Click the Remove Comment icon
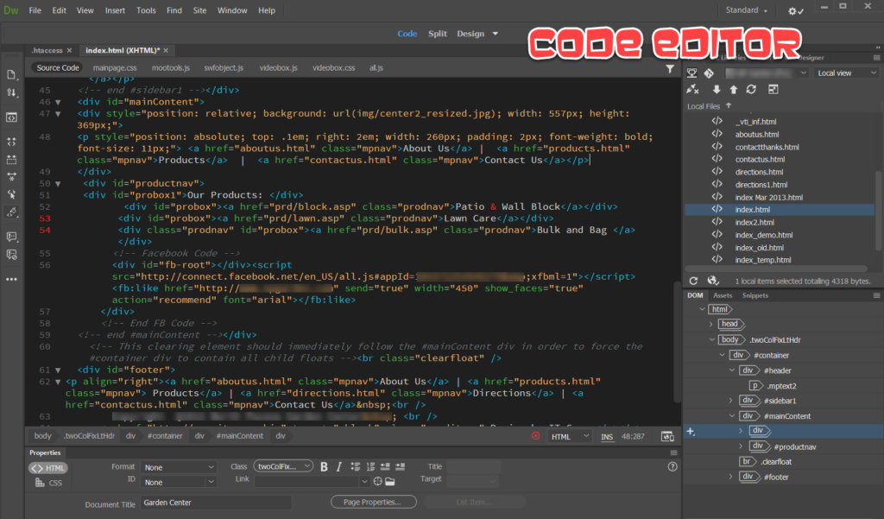The image size is (884, 519). (x=11, y=255)
